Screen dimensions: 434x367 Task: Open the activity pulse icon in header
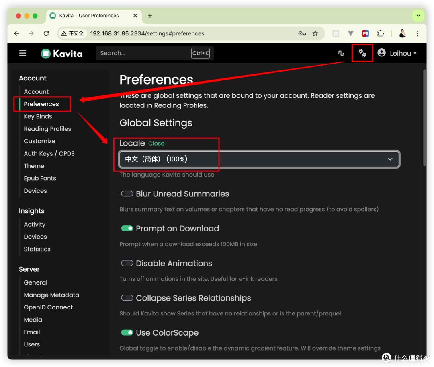click(x=341, y=53)
